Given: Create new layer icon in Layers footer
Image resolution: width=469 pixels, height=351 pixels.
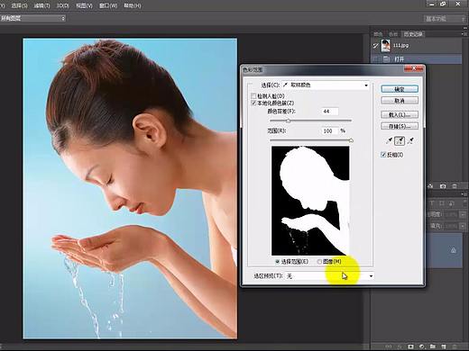Looking at the screenshot, I should (x=444, y=346).
